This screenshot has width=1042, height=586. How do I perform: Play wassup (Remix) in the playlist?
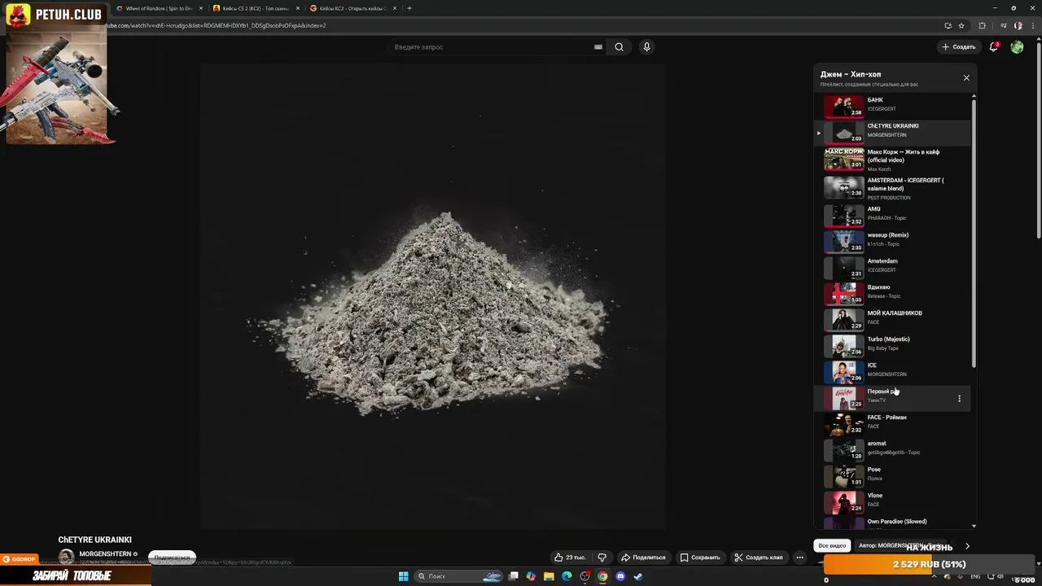pyautogui.click(x=893, y=242)
